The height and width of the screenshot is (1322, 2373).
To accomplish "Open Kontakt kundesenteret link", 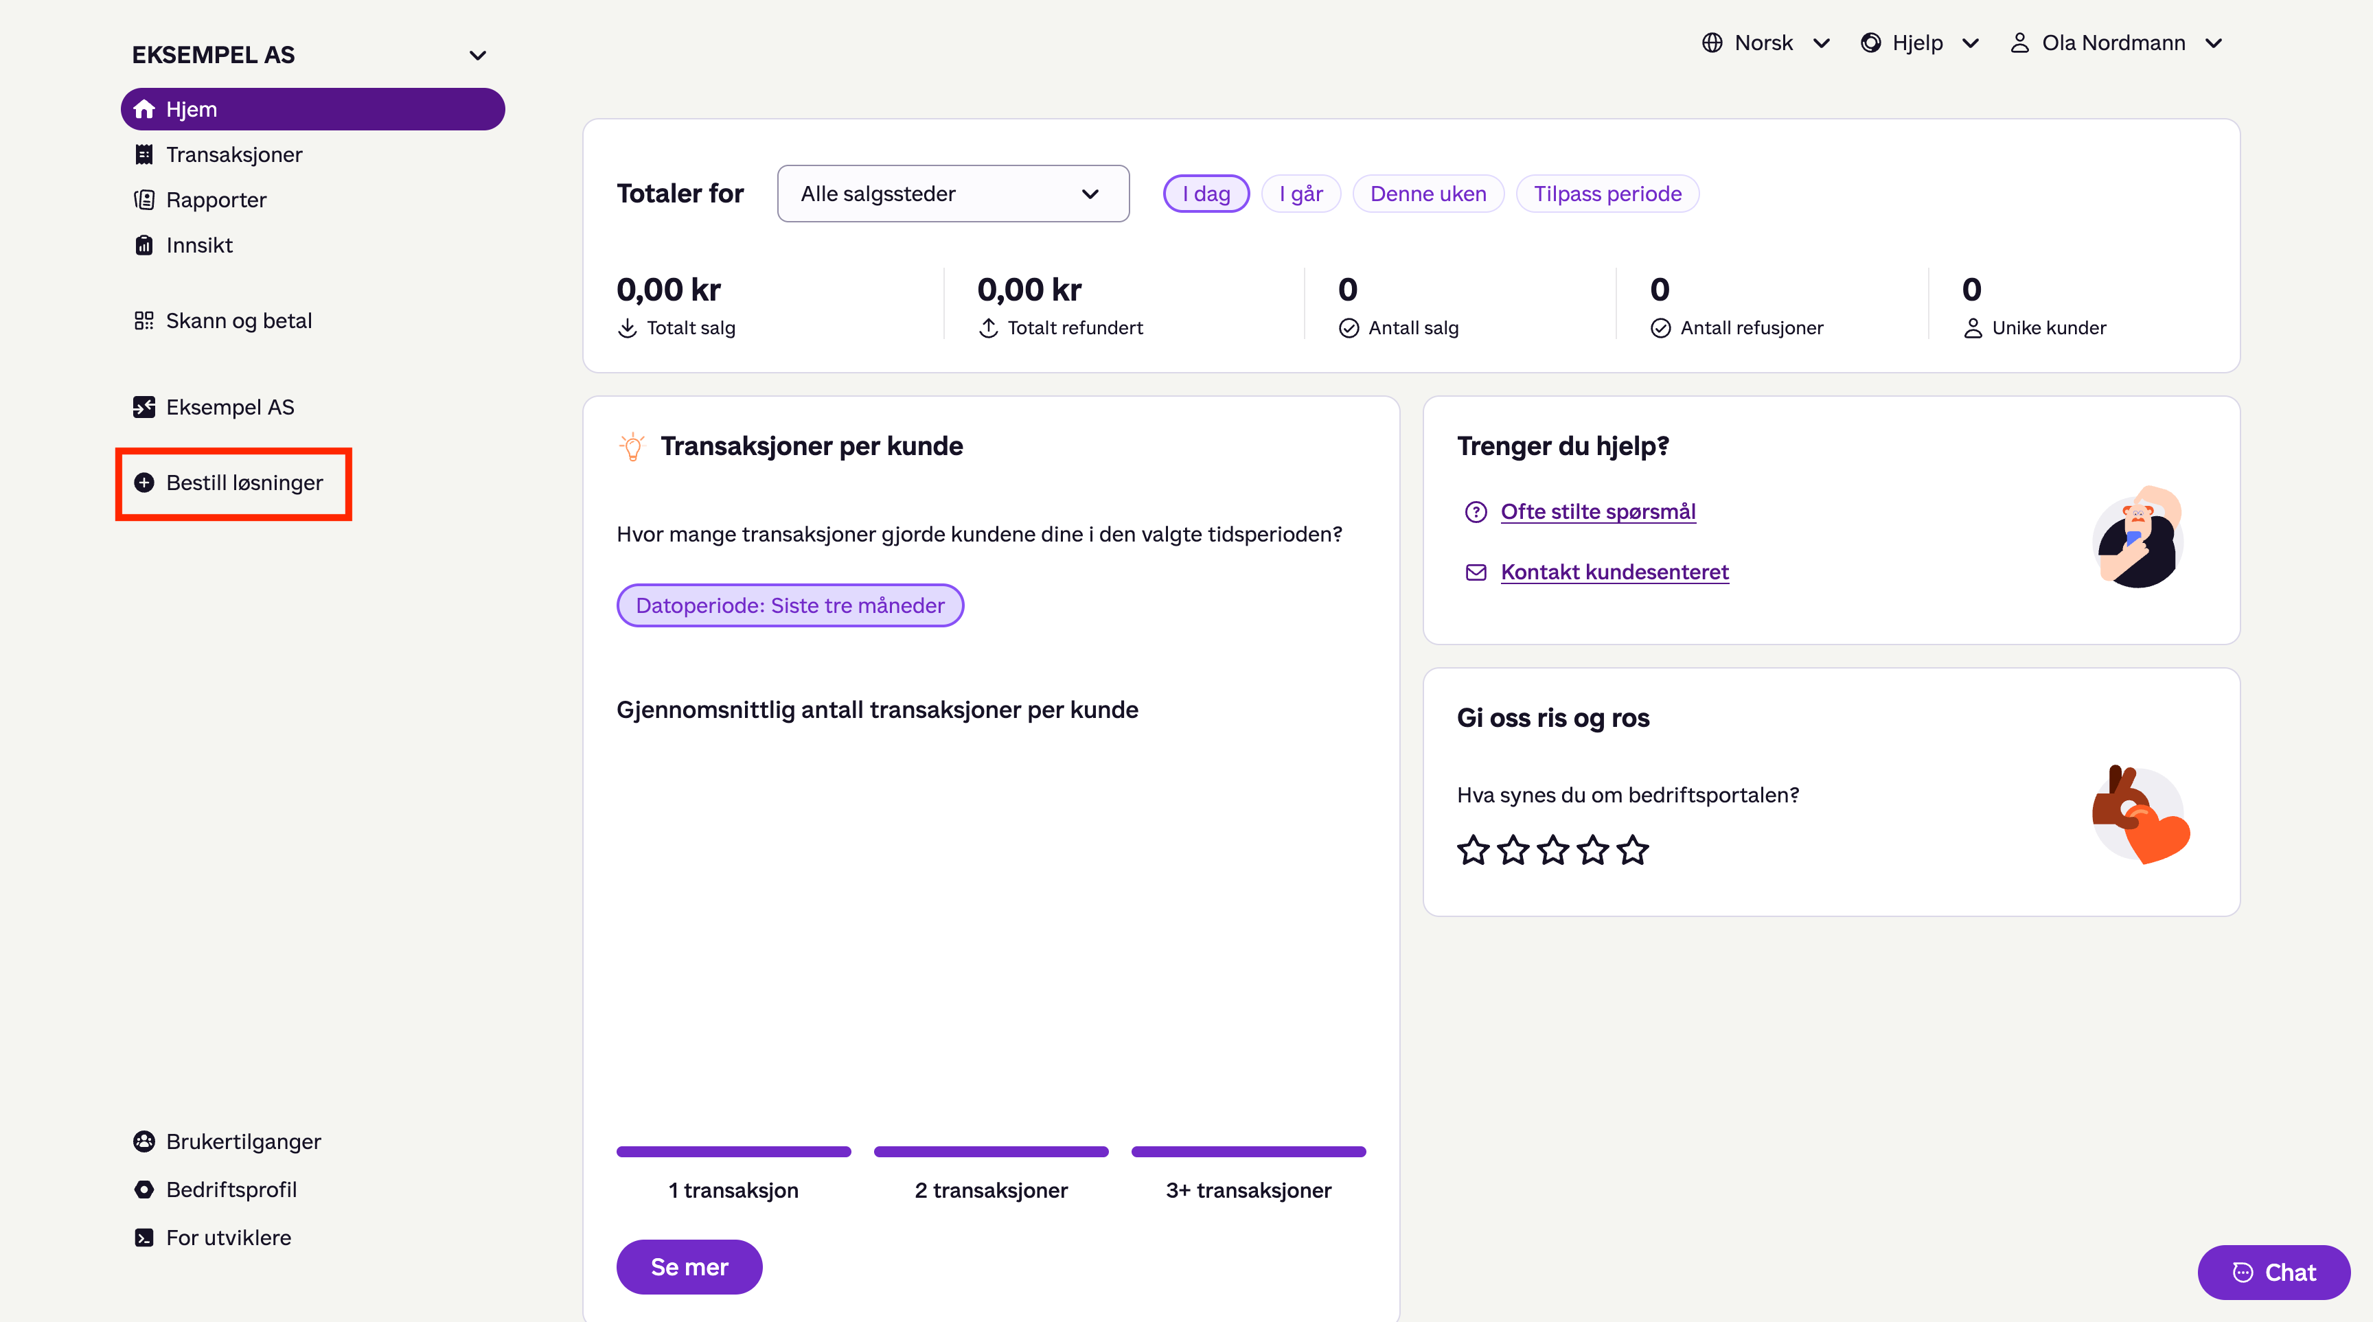I will click(1614, 572).
